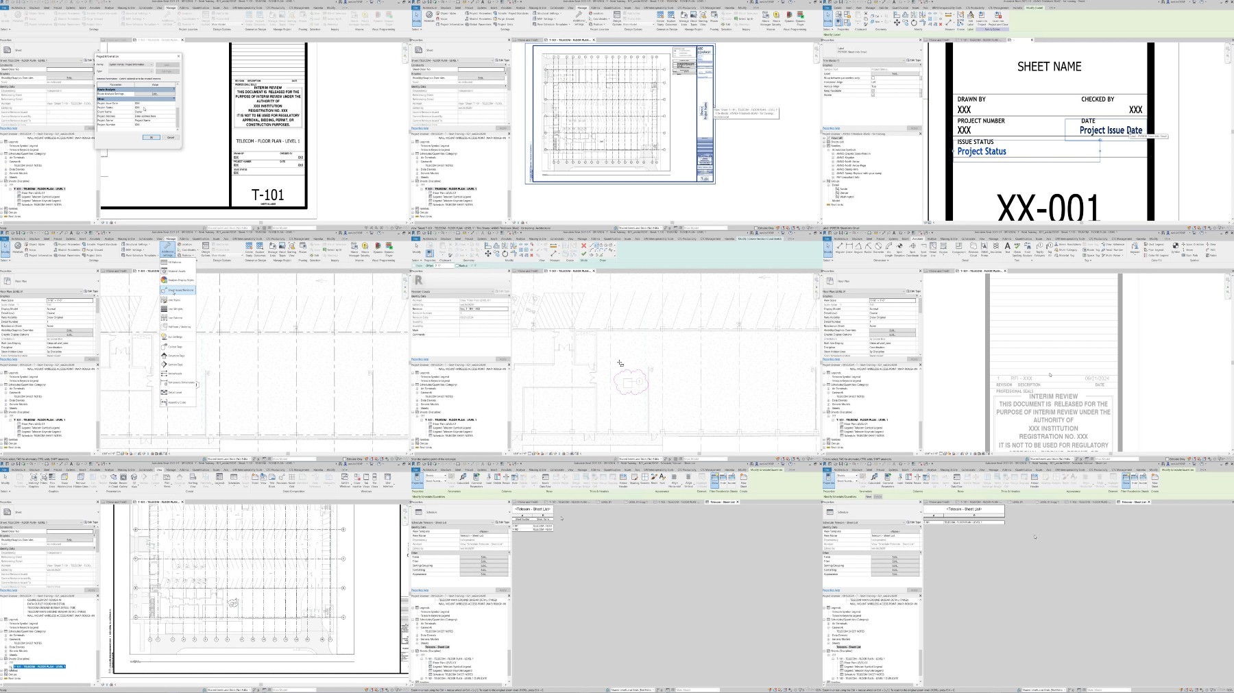
Task: Open Analysis Display Styles from Additional Settings menu
Action: (x=178, y=280)
